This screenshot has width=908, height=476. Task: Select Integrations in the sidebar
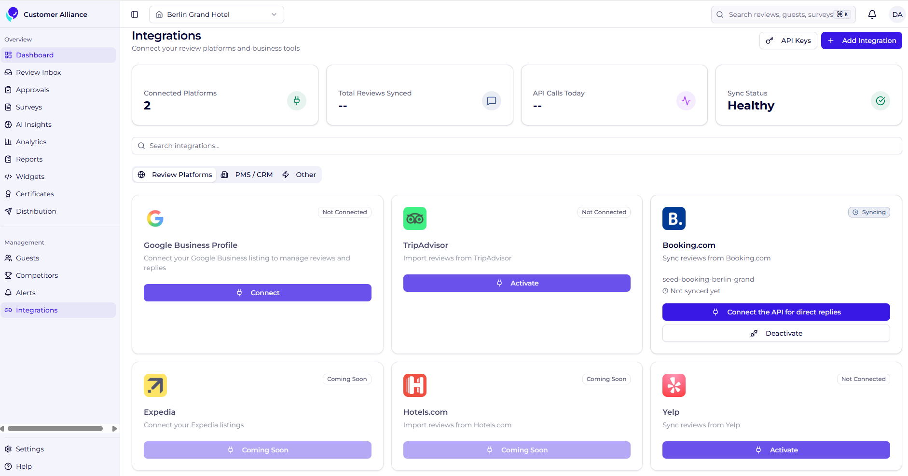pyautogui.click(x=58, y=310)
